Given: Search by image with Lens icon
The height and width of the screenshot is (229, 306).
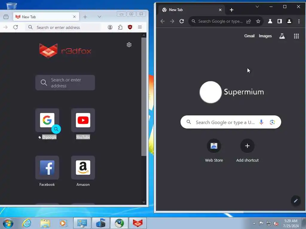Looking at the screenshot, I should click(272, 122).
